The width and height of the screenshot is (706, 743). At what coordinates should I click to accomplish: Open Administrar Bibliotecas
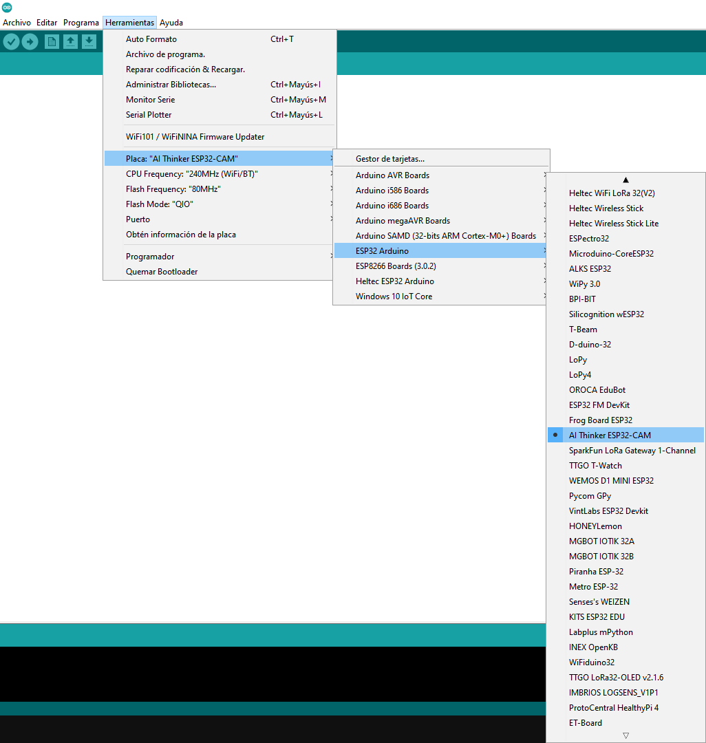220,85
